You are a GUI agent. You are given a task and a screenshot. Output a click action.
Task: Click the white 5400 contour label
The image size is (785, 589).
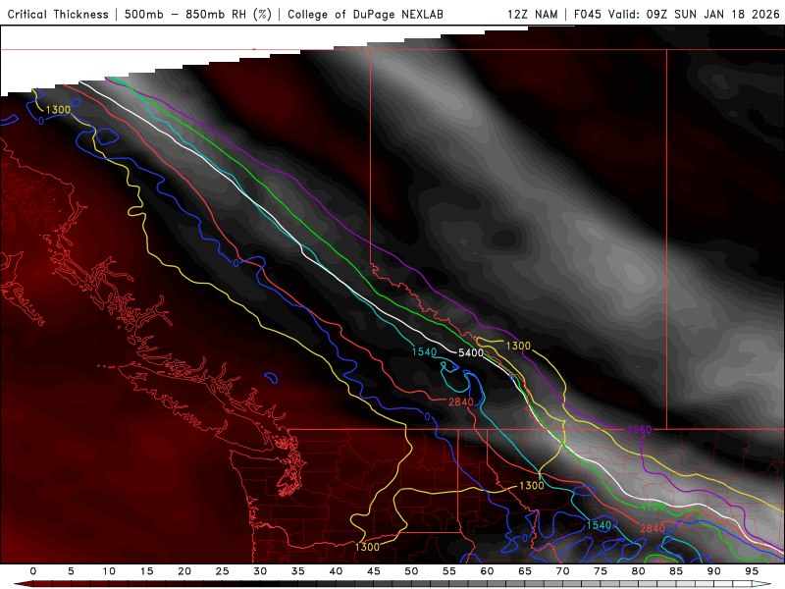(471, 352)
